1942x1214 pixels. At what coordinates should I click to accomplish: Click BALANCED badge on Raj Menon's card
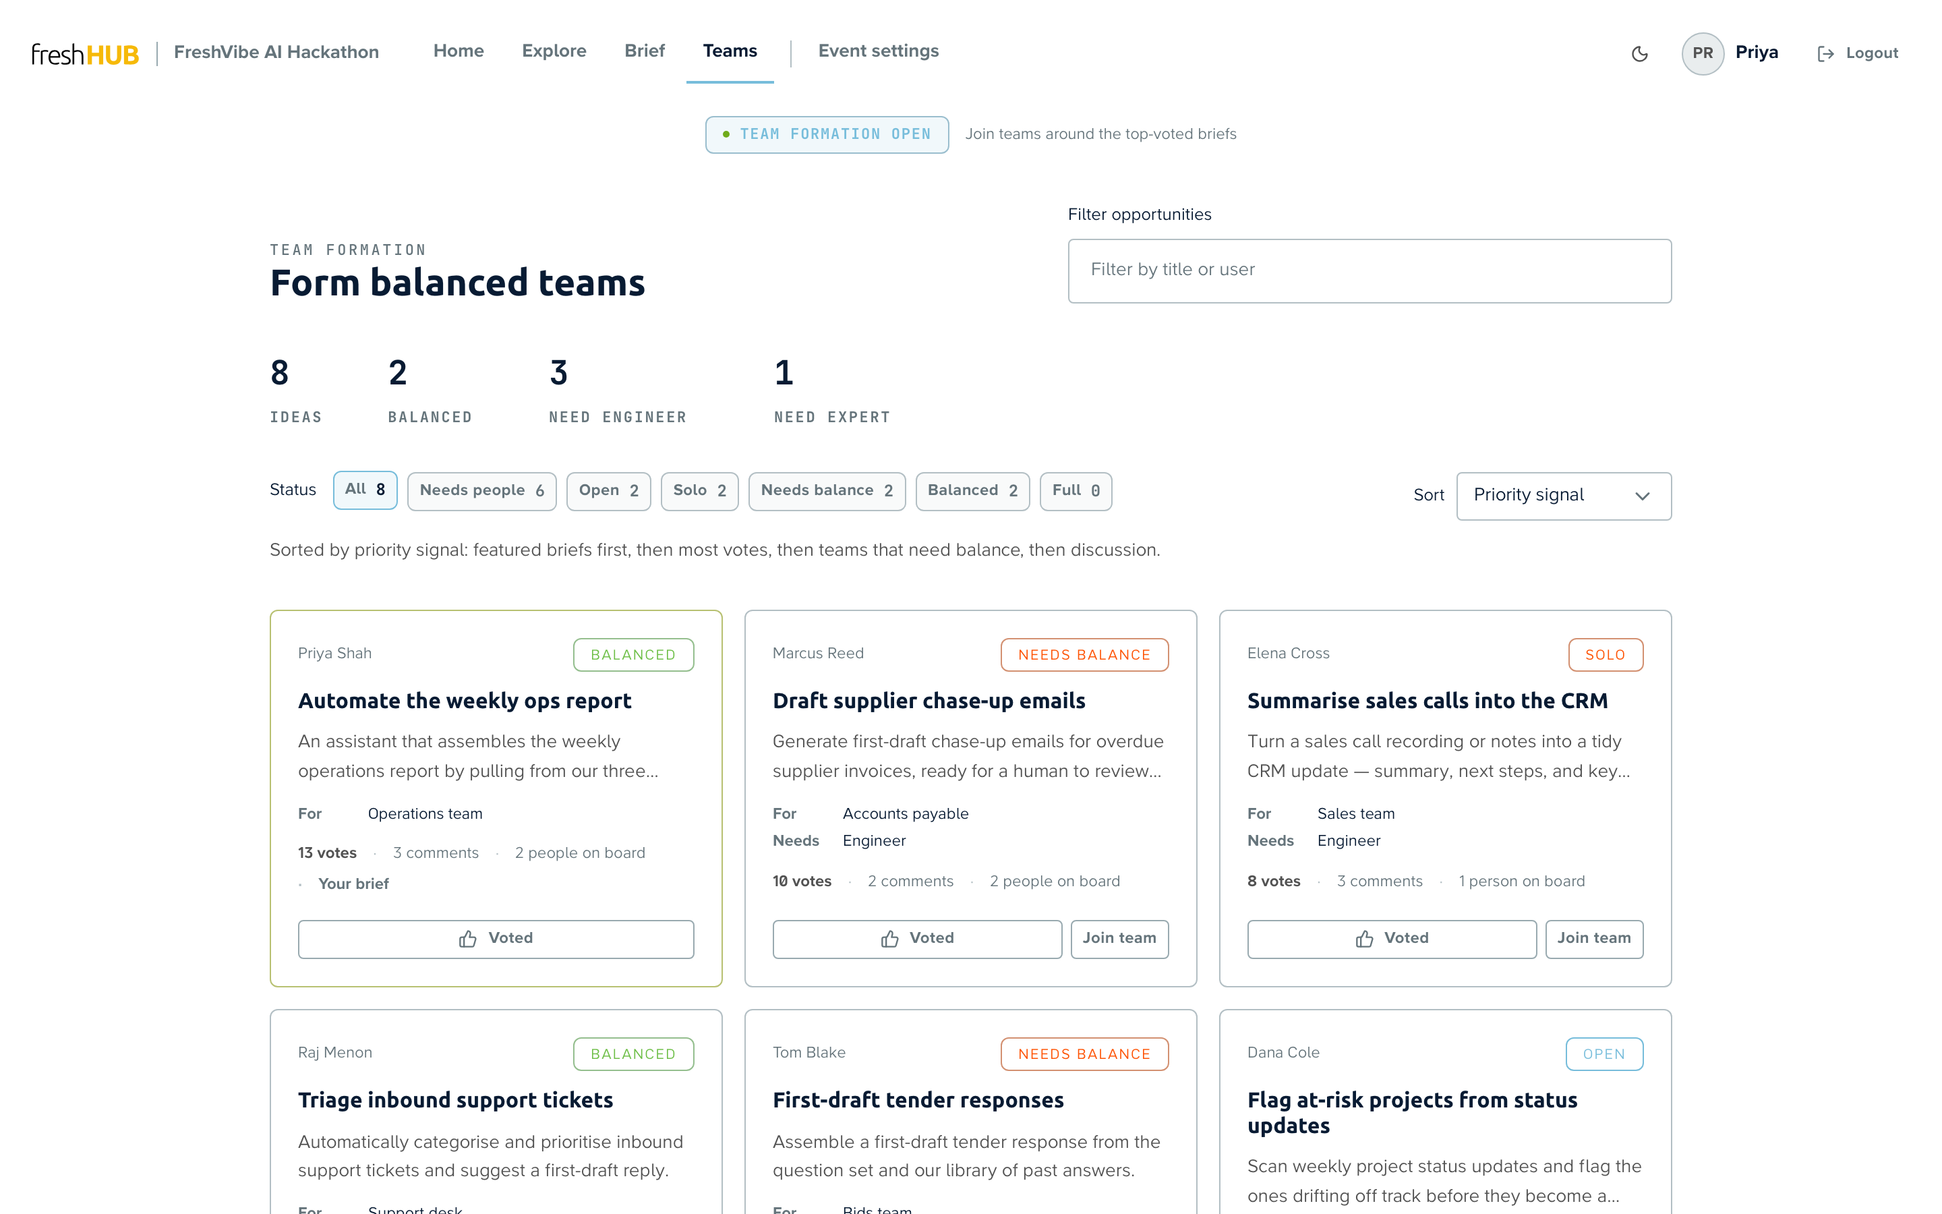(633, 1053)
